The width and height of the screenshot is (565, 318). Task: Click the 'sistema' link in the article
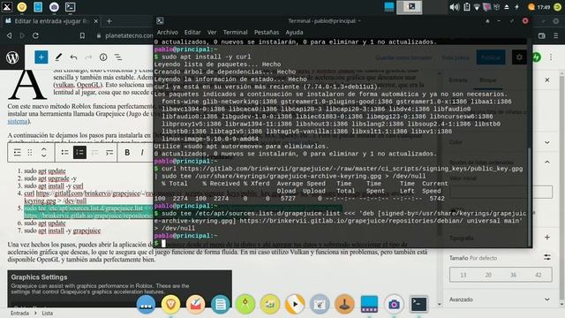(18, 121)
